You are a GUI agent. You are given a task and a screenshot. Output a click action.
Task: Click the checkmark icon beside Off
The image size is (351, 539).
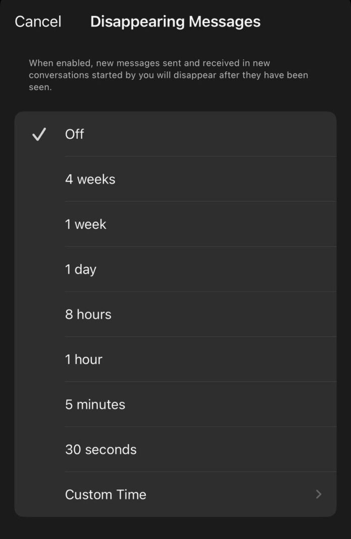[39, 134]
